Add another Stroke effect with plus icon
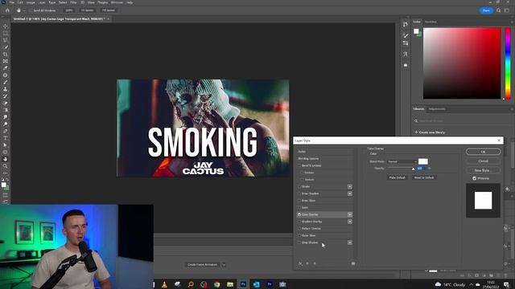Image resolution: width=515 pixels, height=289 pixels. (x=350, y=186)
